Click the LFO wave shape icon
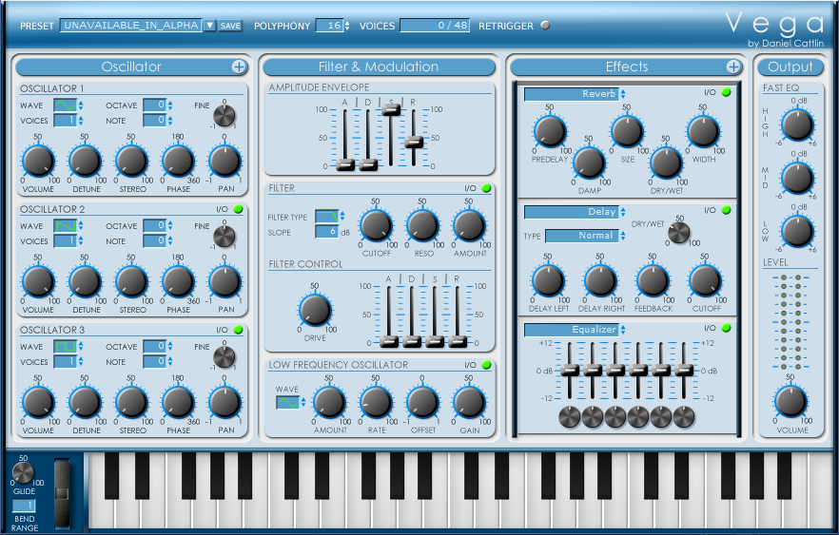This screenshot has width=839, height=535. tap(287, 403)
